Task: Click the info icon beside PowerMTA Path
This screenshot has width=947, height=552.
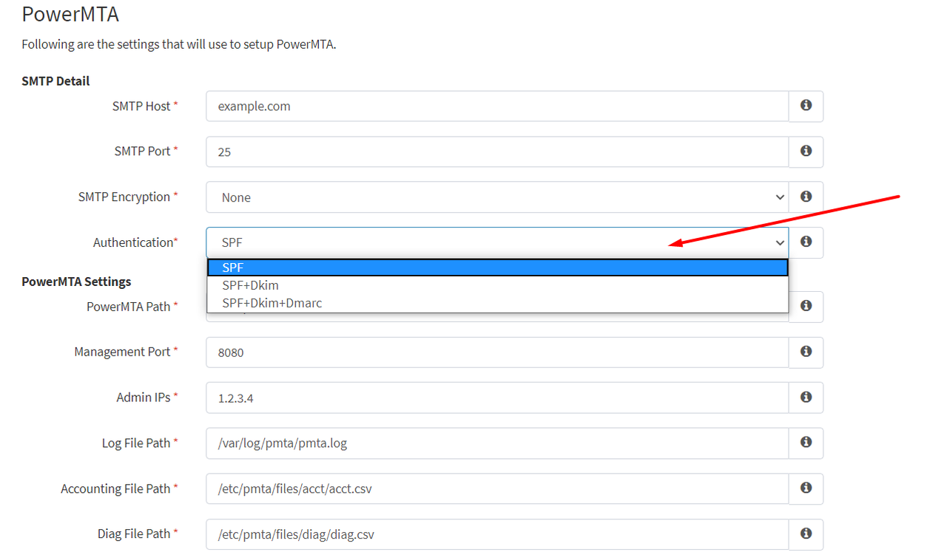Action: click(x=806, y=306)
